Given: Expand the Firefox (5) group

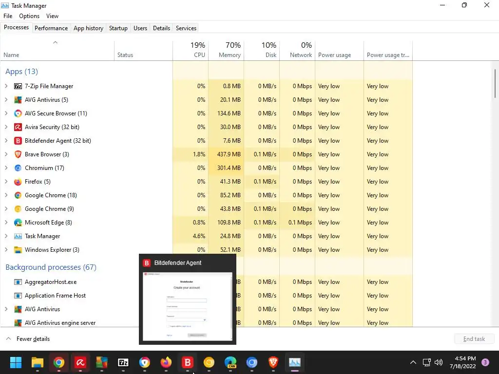Looking at the screenshot, I should [6, 182].
